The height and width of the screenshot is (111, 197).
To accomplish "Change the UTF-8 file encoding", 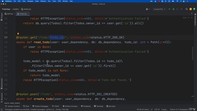I will pyautogui.click(x=157, y=109).
